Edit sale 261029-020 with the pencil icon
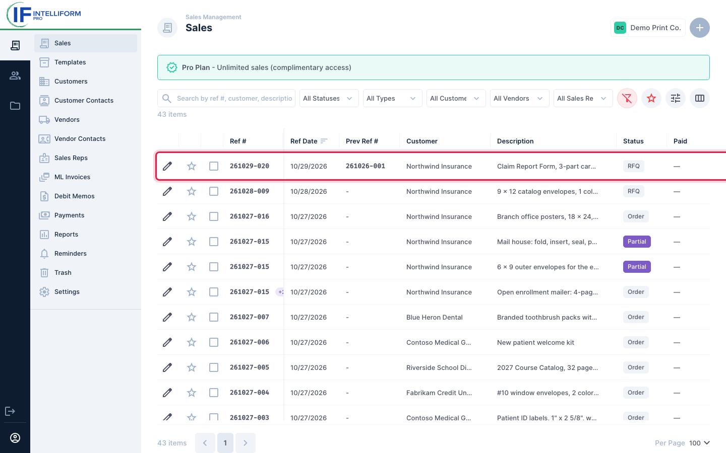The height and width of the screenshot is (453, 726). pyautogui.click(x=167, y=166)
